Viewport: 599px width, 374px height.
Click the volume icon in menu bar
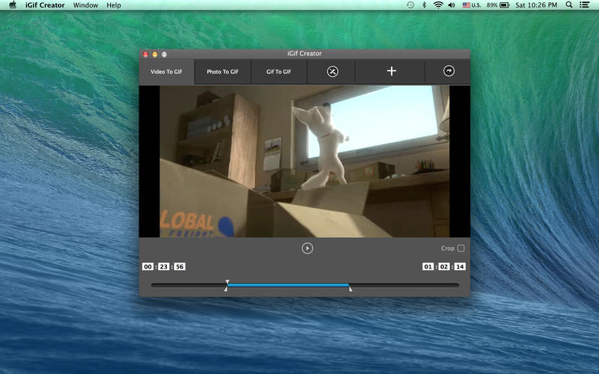[x=451, y=5]
